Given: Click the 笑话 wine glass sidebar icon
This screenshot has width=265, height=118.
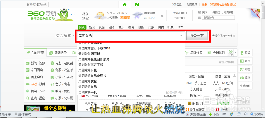Looking at the screenshot, I should tap(242, 53).
